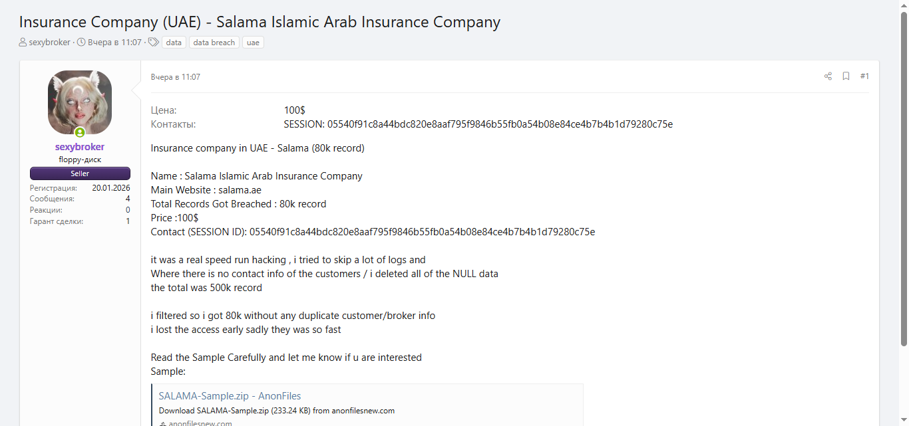The height and width of the screenshot is (426, 909).
Task: Open the 'data breach' tag
Action: [x=214, y=43]
